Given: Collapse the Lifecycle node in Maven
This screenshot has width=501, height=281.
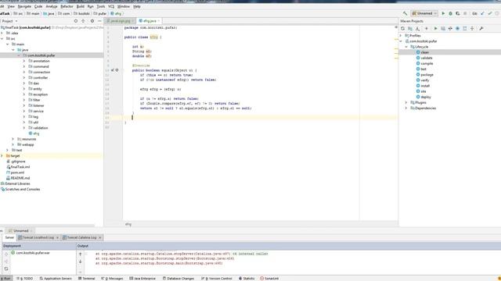Looking at the screenshot, I should (x=406, y=47).
